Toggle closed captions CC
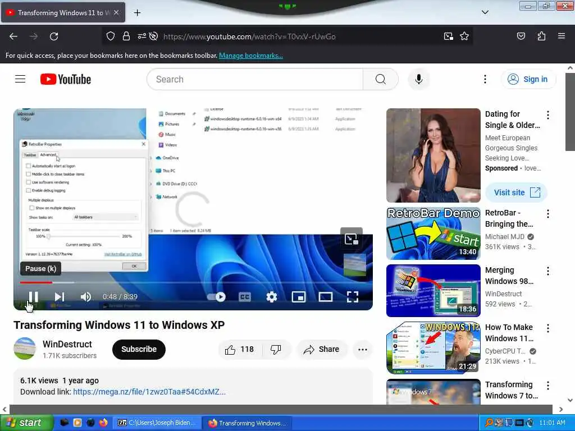This screenshot has height=431, width=575. (245, 297)
